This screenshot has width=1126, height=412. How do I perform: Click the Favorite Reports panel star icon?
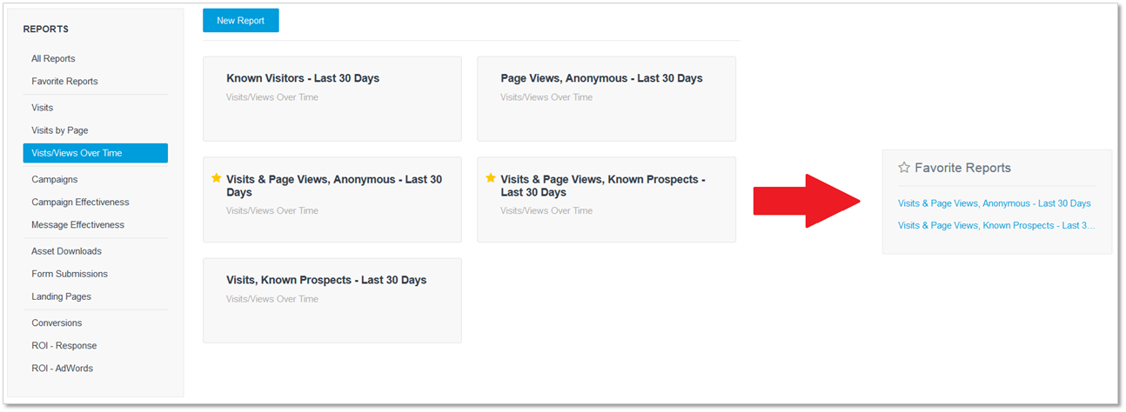point(904,168)
